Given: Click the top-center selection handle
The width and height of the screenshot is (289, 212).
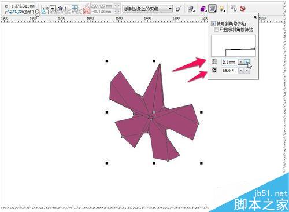Looking at the screenshot, I should pos(154,61).
